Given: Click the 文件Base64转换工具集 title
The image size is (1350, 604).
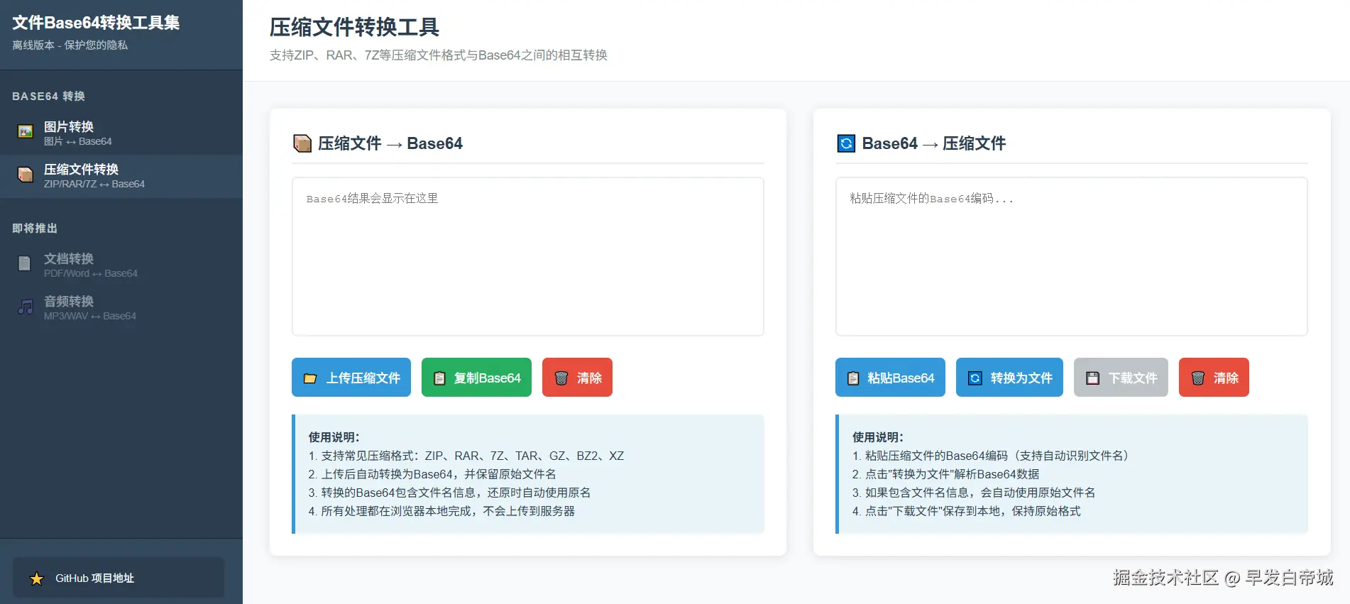Looking at the screenshot, I should click(96, 23).
